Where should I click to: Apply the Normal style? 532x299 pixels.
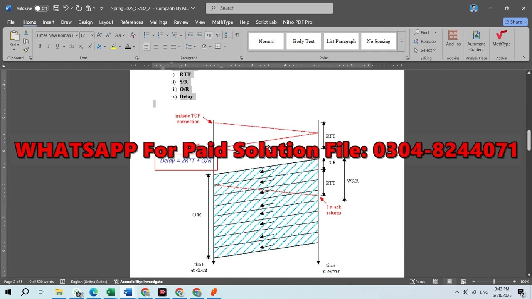(x=266, y=41)
